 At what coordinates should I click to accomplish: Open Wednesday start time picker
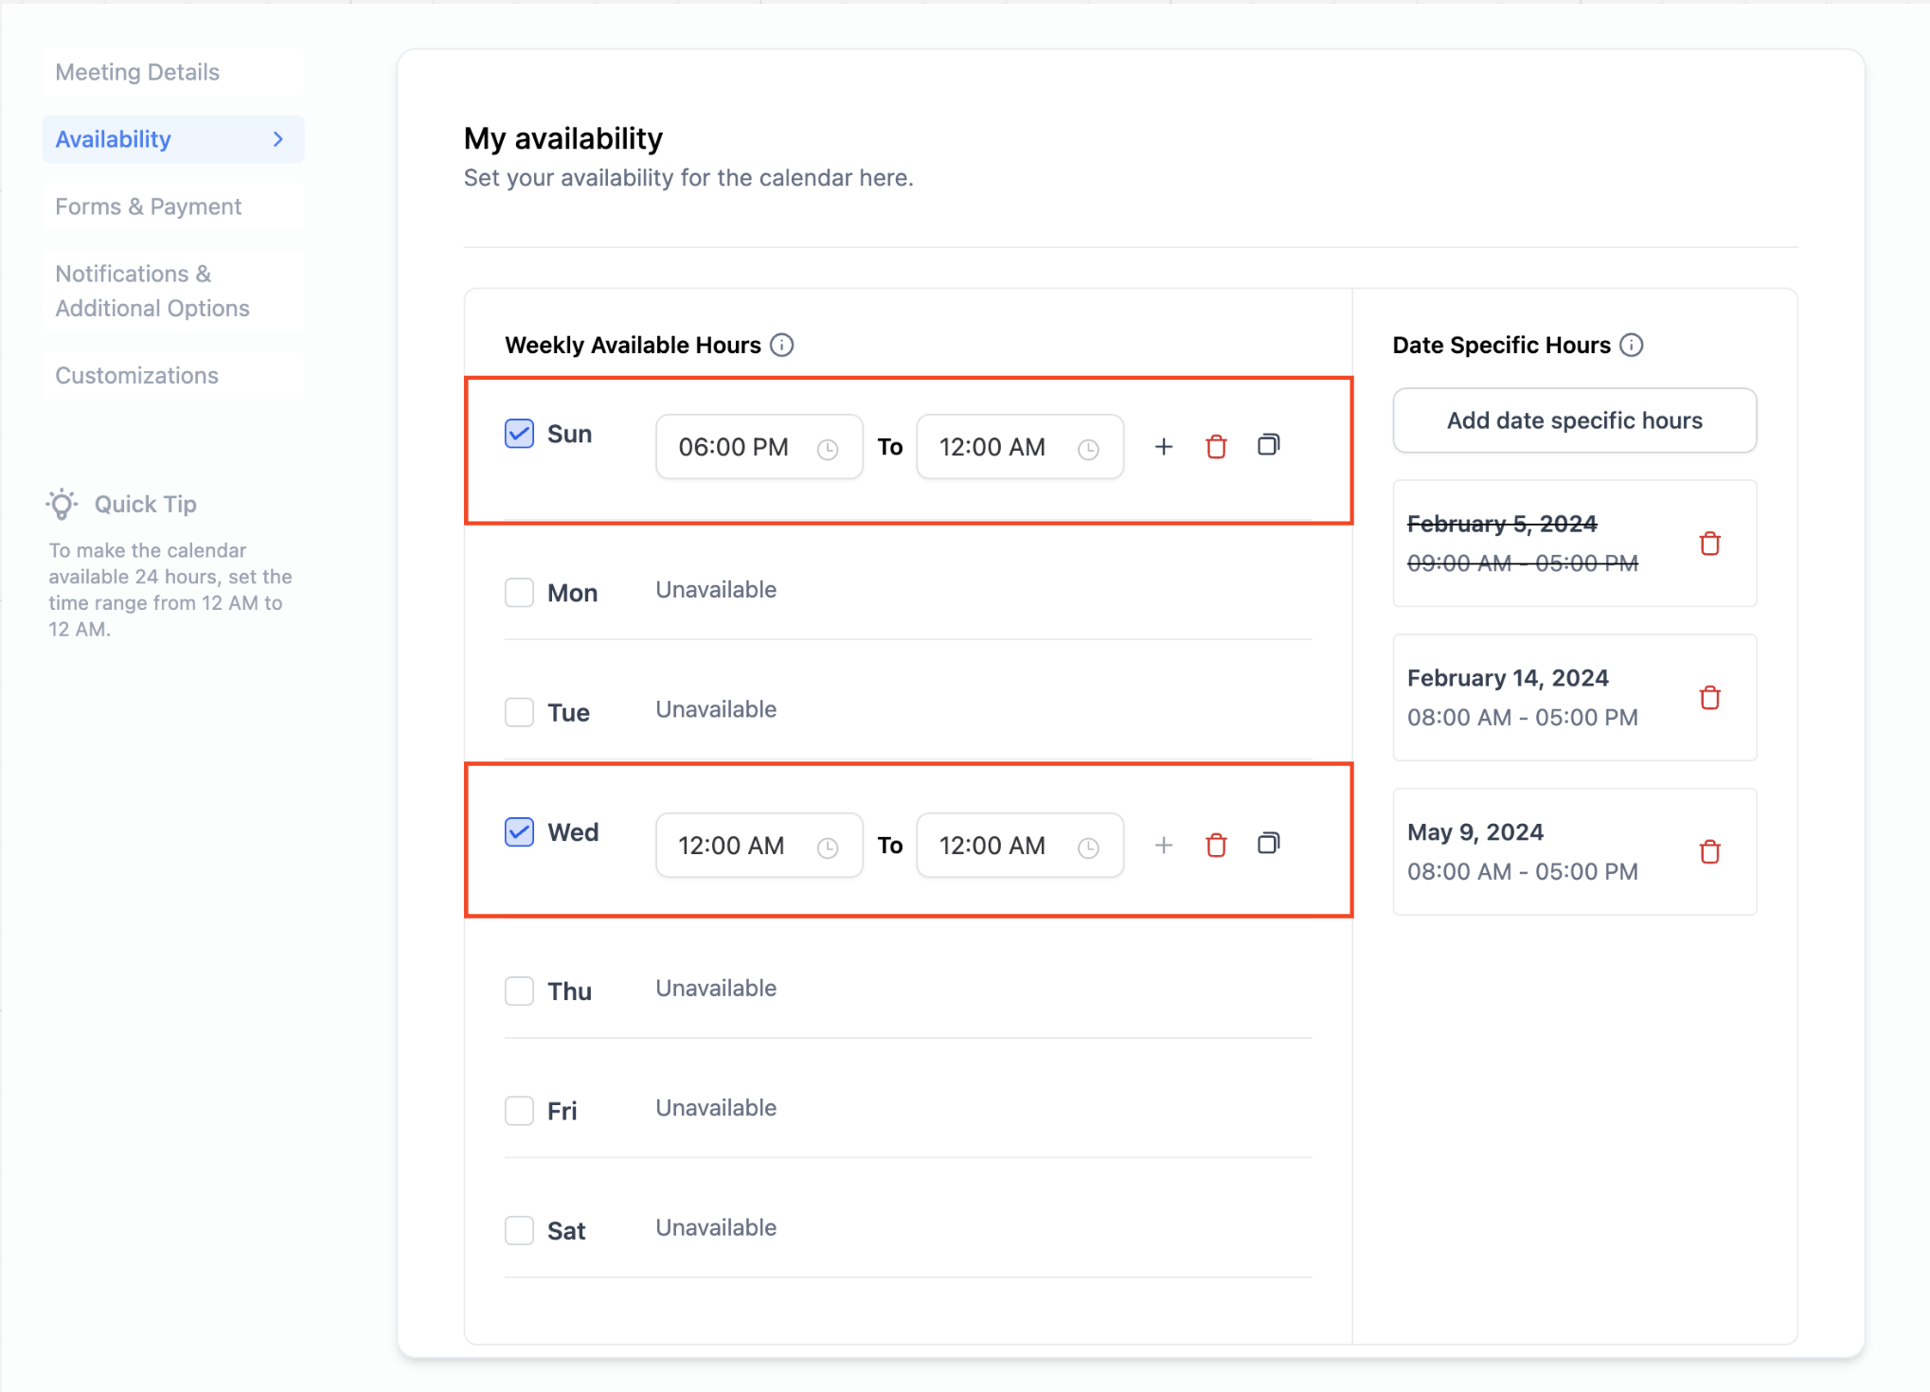[x=759, y=846]
